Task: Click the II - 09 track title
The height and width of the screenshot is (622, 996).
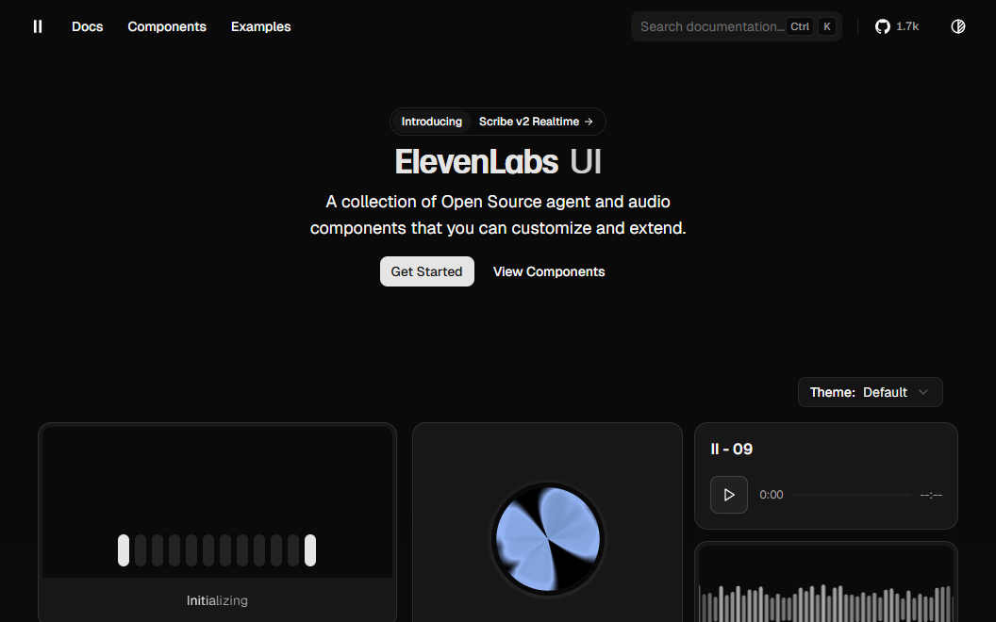Action: click(x=731, y=450)
